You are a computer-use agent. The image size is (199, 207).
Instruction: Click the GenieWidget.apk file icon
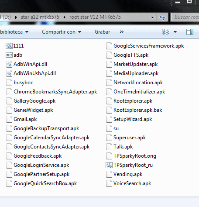tap(9, 110)
